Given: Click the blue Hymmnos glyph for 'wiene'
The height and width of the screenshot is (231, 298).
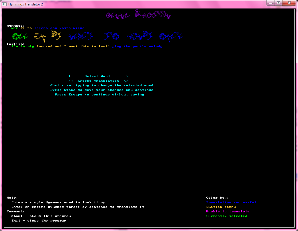Looking at the screenshot, I should [171, 36].
